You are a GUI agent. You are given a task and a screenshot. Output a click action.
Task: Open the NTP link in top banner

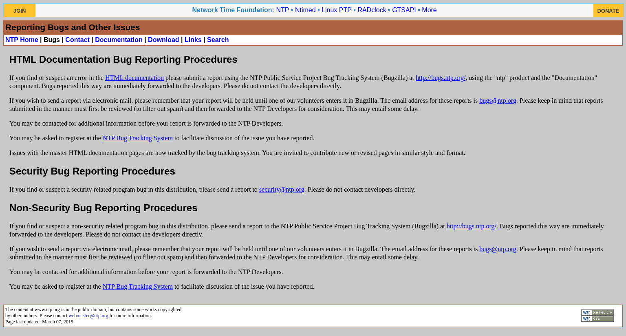tap(282, 10)
